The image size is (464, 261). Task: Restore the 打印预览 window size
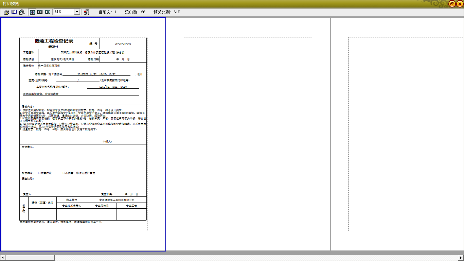pos(452,4)
